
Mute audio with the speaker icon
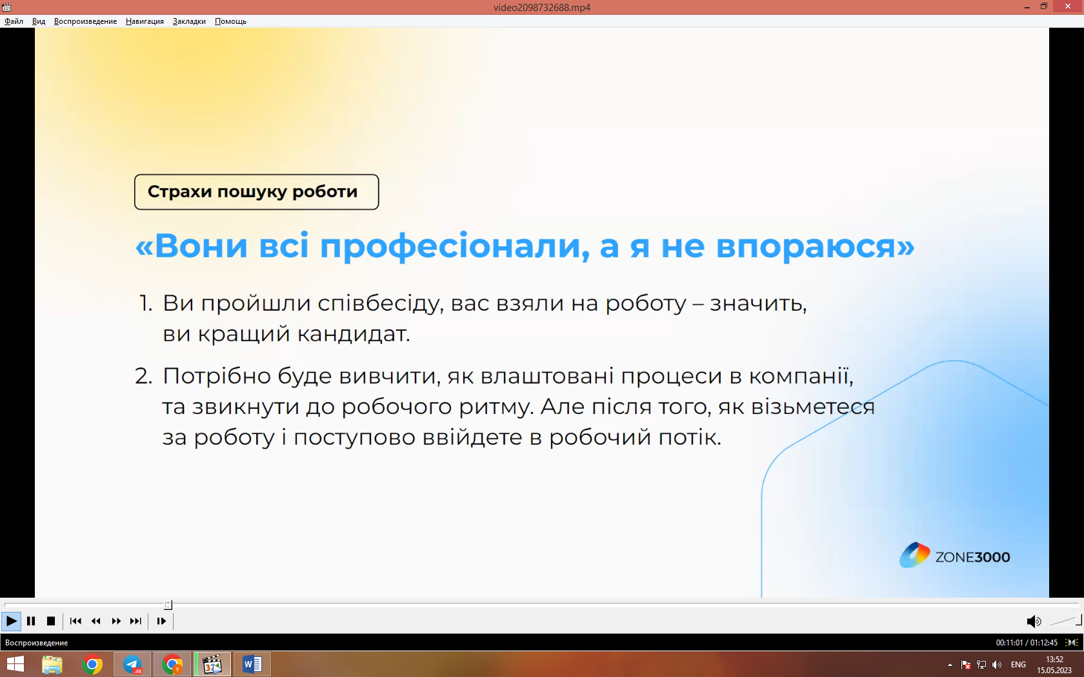(x=1034, y=621)
